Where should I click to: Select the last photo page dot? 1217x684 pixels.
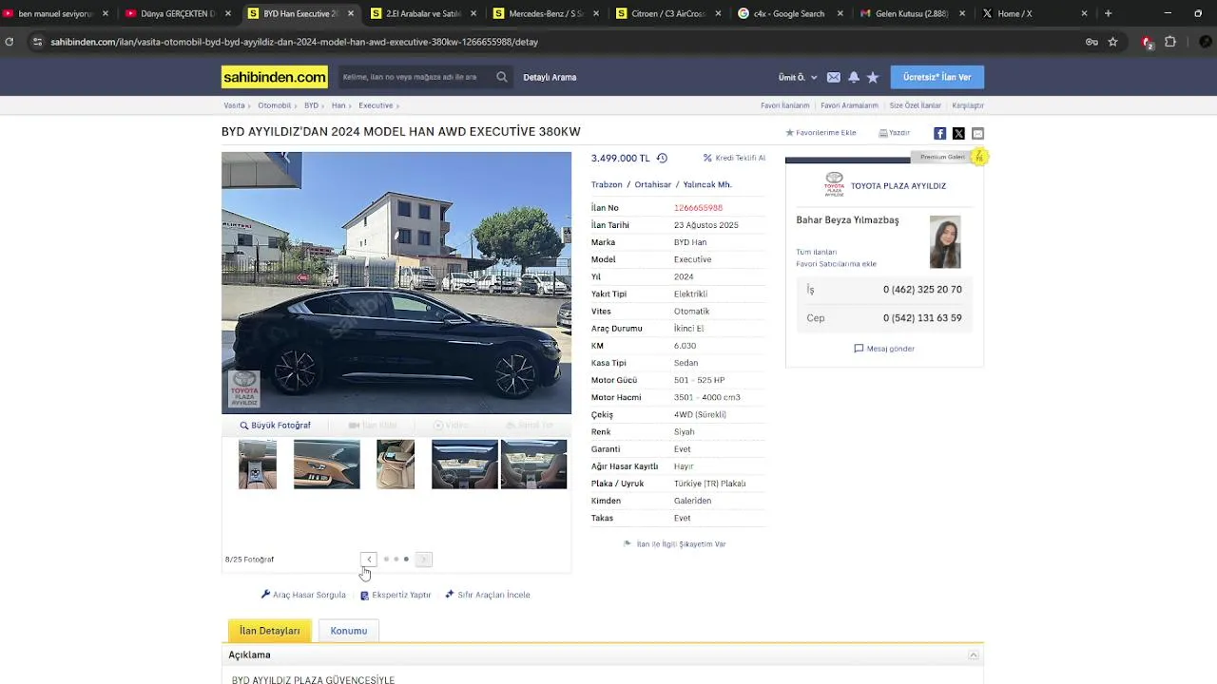[406, 560]
